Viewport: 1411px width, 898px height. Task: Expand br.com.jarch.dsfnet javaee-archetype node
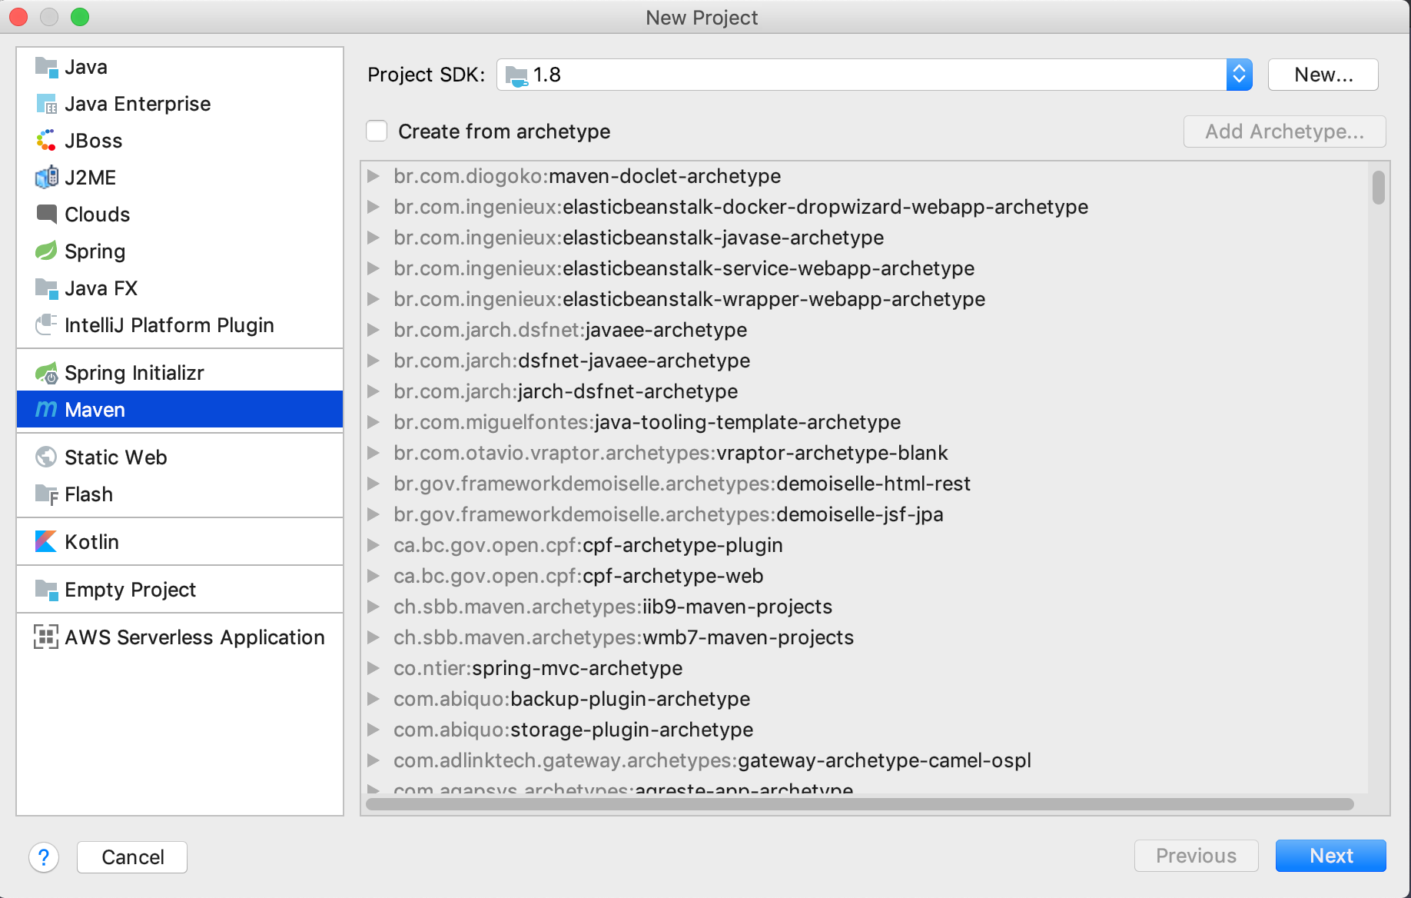click(x=373, y=330)
